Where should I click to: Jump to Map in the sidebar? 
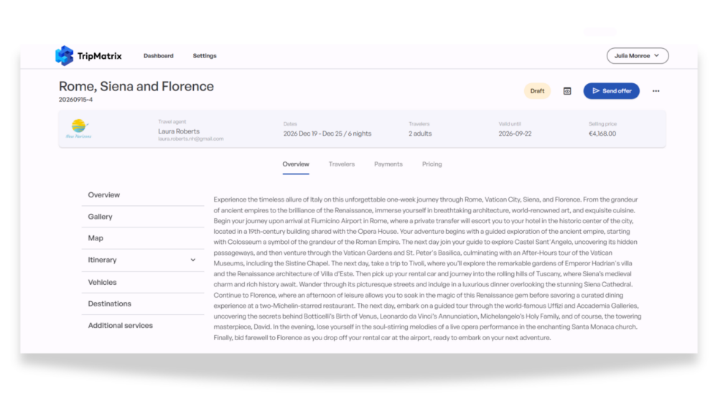pos(143,238)
